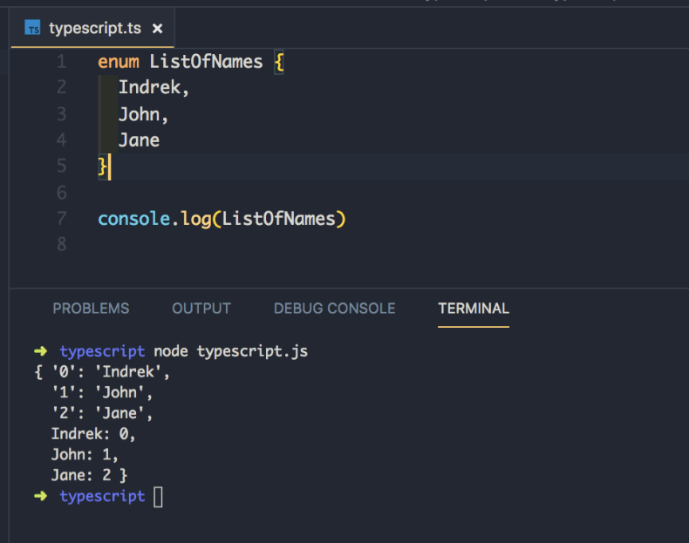Click the node typescript.js command in terminal
This screenshot has height=543, width=689.
(231, 351)
